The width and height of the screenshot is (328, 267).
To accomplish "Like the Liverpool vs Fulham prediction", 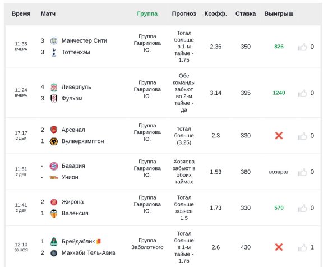I will click(302, 93).
